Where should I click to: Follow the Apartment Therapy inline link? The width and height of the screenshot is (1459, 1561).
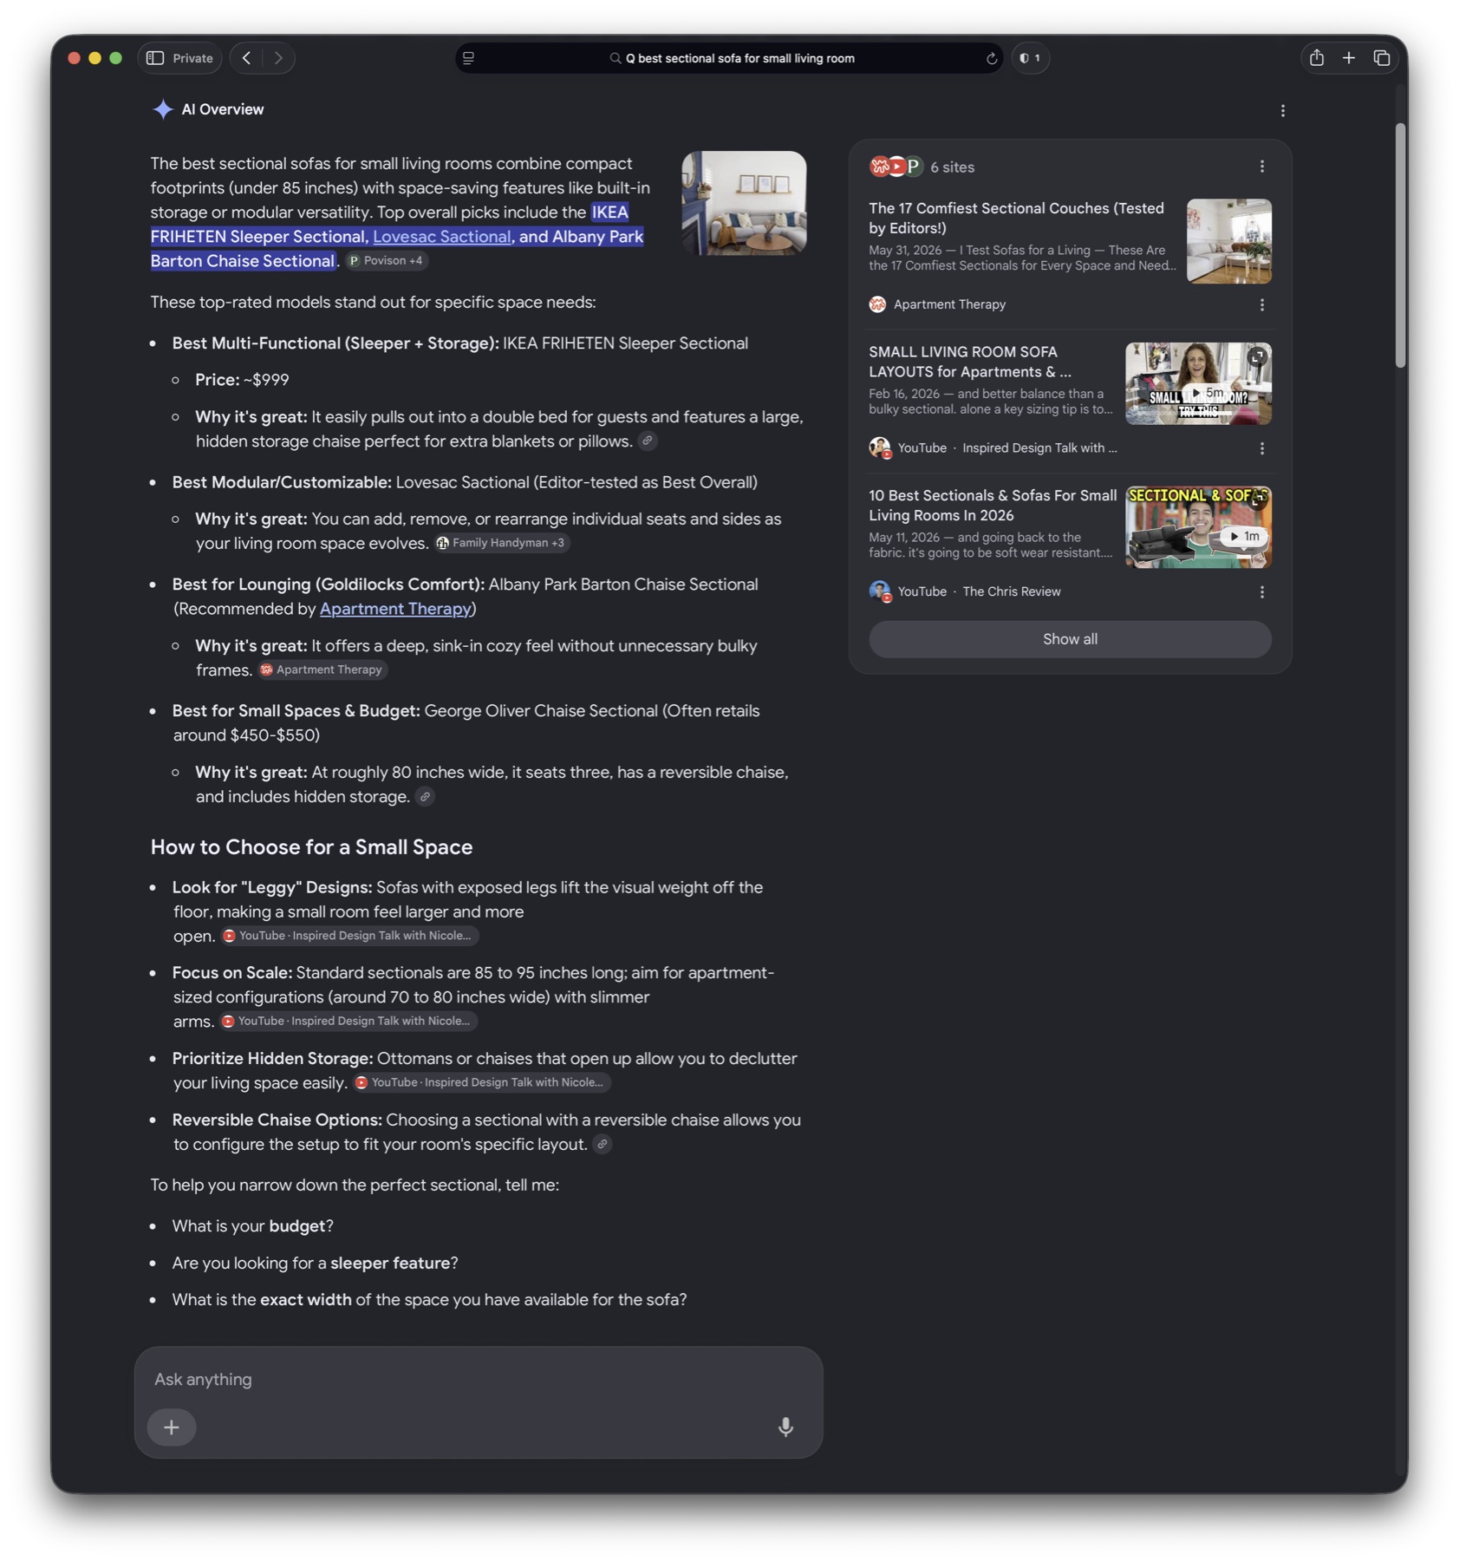tap(395, 609)
